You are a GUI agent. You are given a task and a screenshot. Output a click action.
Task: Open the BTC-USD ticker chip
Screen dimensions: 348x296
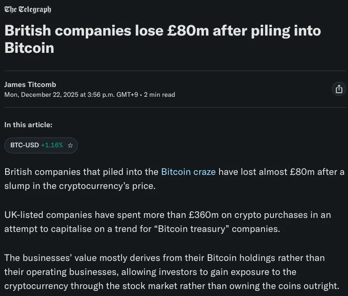click(24, 145)
